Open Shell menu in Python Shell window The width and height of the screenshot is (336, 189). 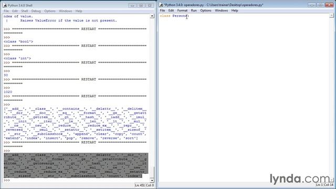[25, 11]
